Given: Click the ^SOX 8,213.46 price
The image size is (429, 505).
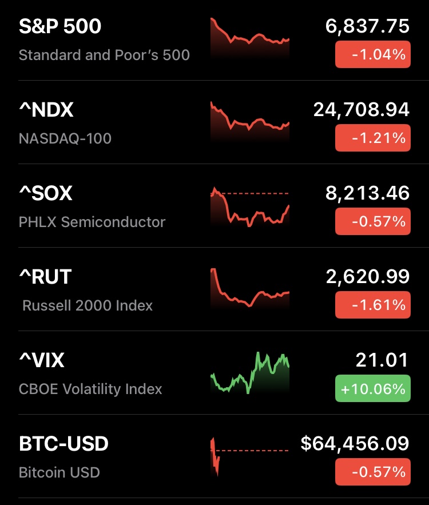Looking at the screenshot, I should (367, 193).
